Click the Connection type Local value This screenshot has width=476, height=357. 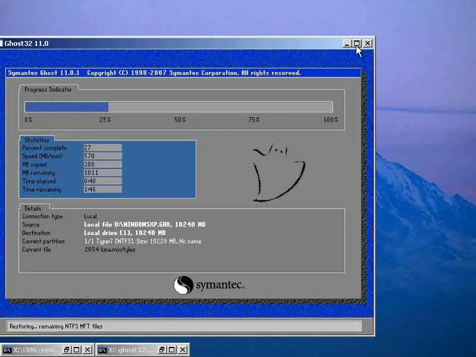coord(90,217)
